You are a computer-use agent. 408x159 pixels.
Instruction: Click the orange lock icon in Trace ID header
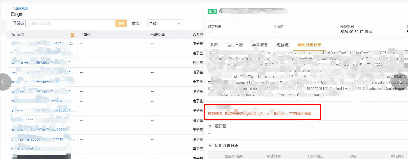pyautogui.click(x=72, y=35)
